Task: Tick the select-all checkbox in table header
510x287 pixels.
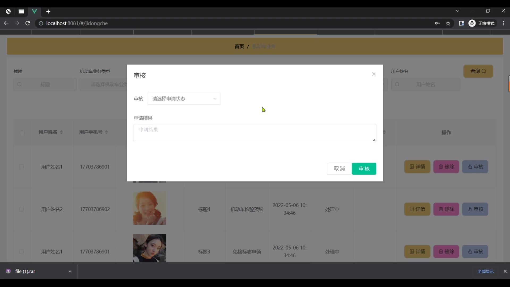Action: 22,133
